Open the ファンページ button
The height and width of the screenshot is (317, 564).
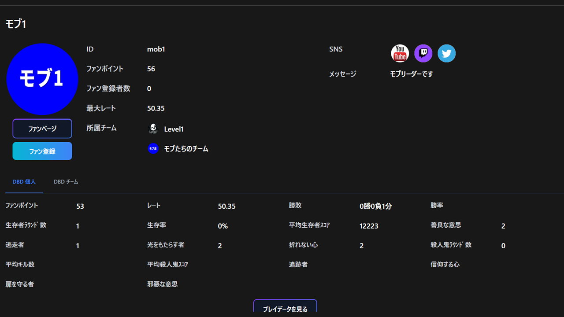42,128
